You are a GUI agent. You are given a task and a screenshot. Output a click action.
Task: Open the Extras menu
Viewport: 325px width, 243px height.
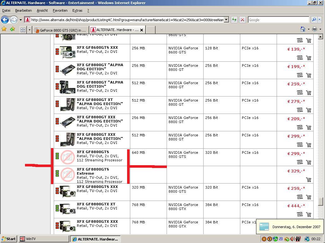[x=77, y=10]
